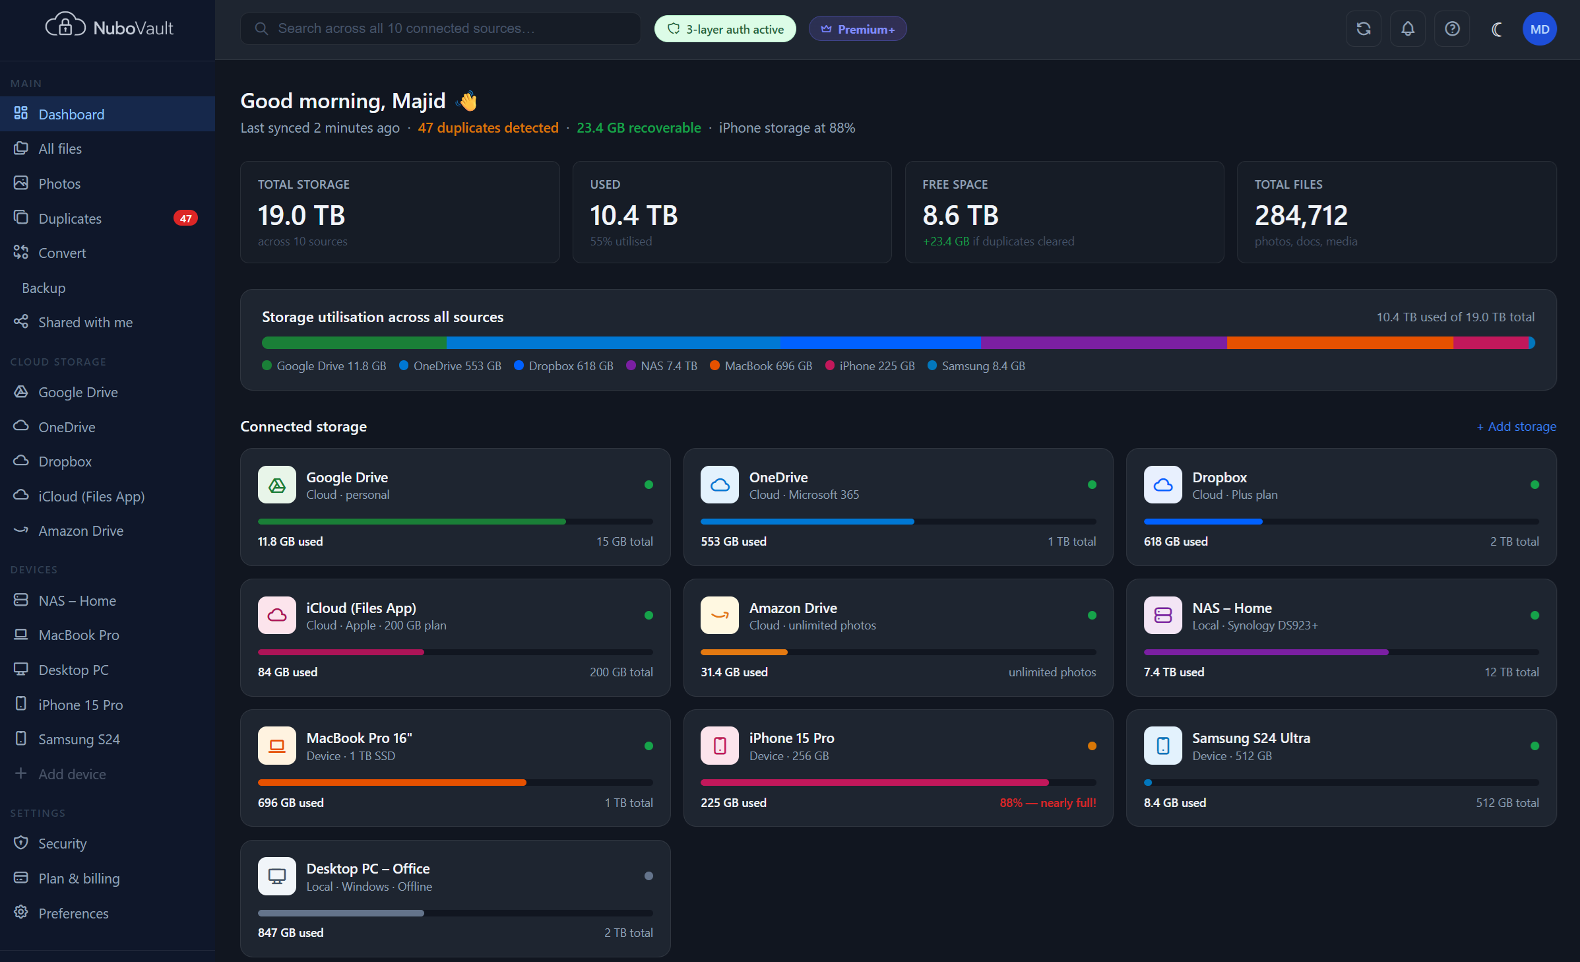Viewport: 1580px width, 962px height.
Task: Click Dropbox card cloud icon
Action: (1163, 485)
